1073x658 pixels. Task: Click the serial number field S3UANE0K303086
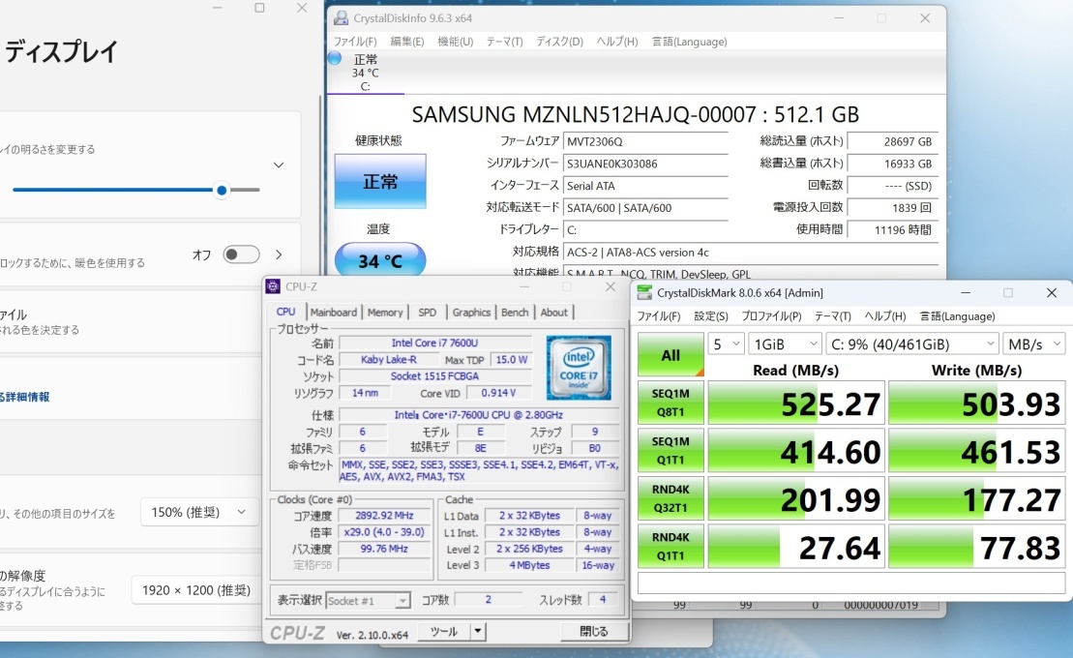645,164
